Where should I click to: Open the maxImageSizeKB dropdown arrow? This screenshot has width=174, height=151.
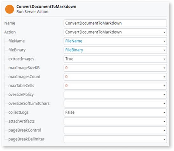164,68
